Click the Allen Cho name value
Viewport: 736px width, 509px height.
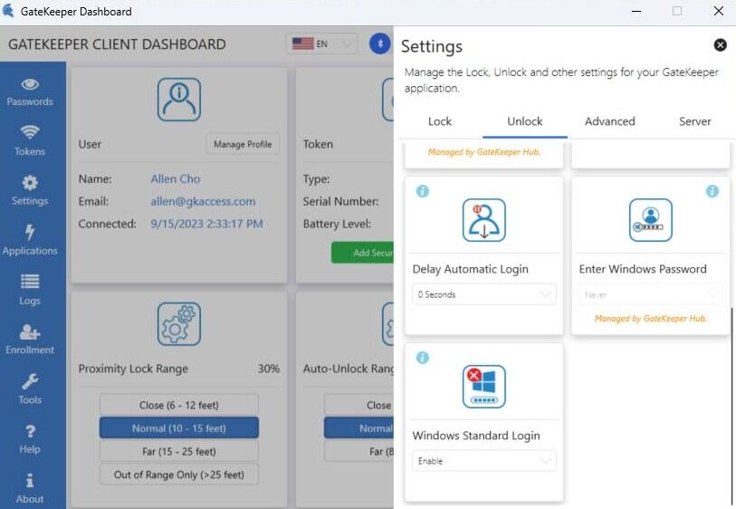click(x=175, y=179)
